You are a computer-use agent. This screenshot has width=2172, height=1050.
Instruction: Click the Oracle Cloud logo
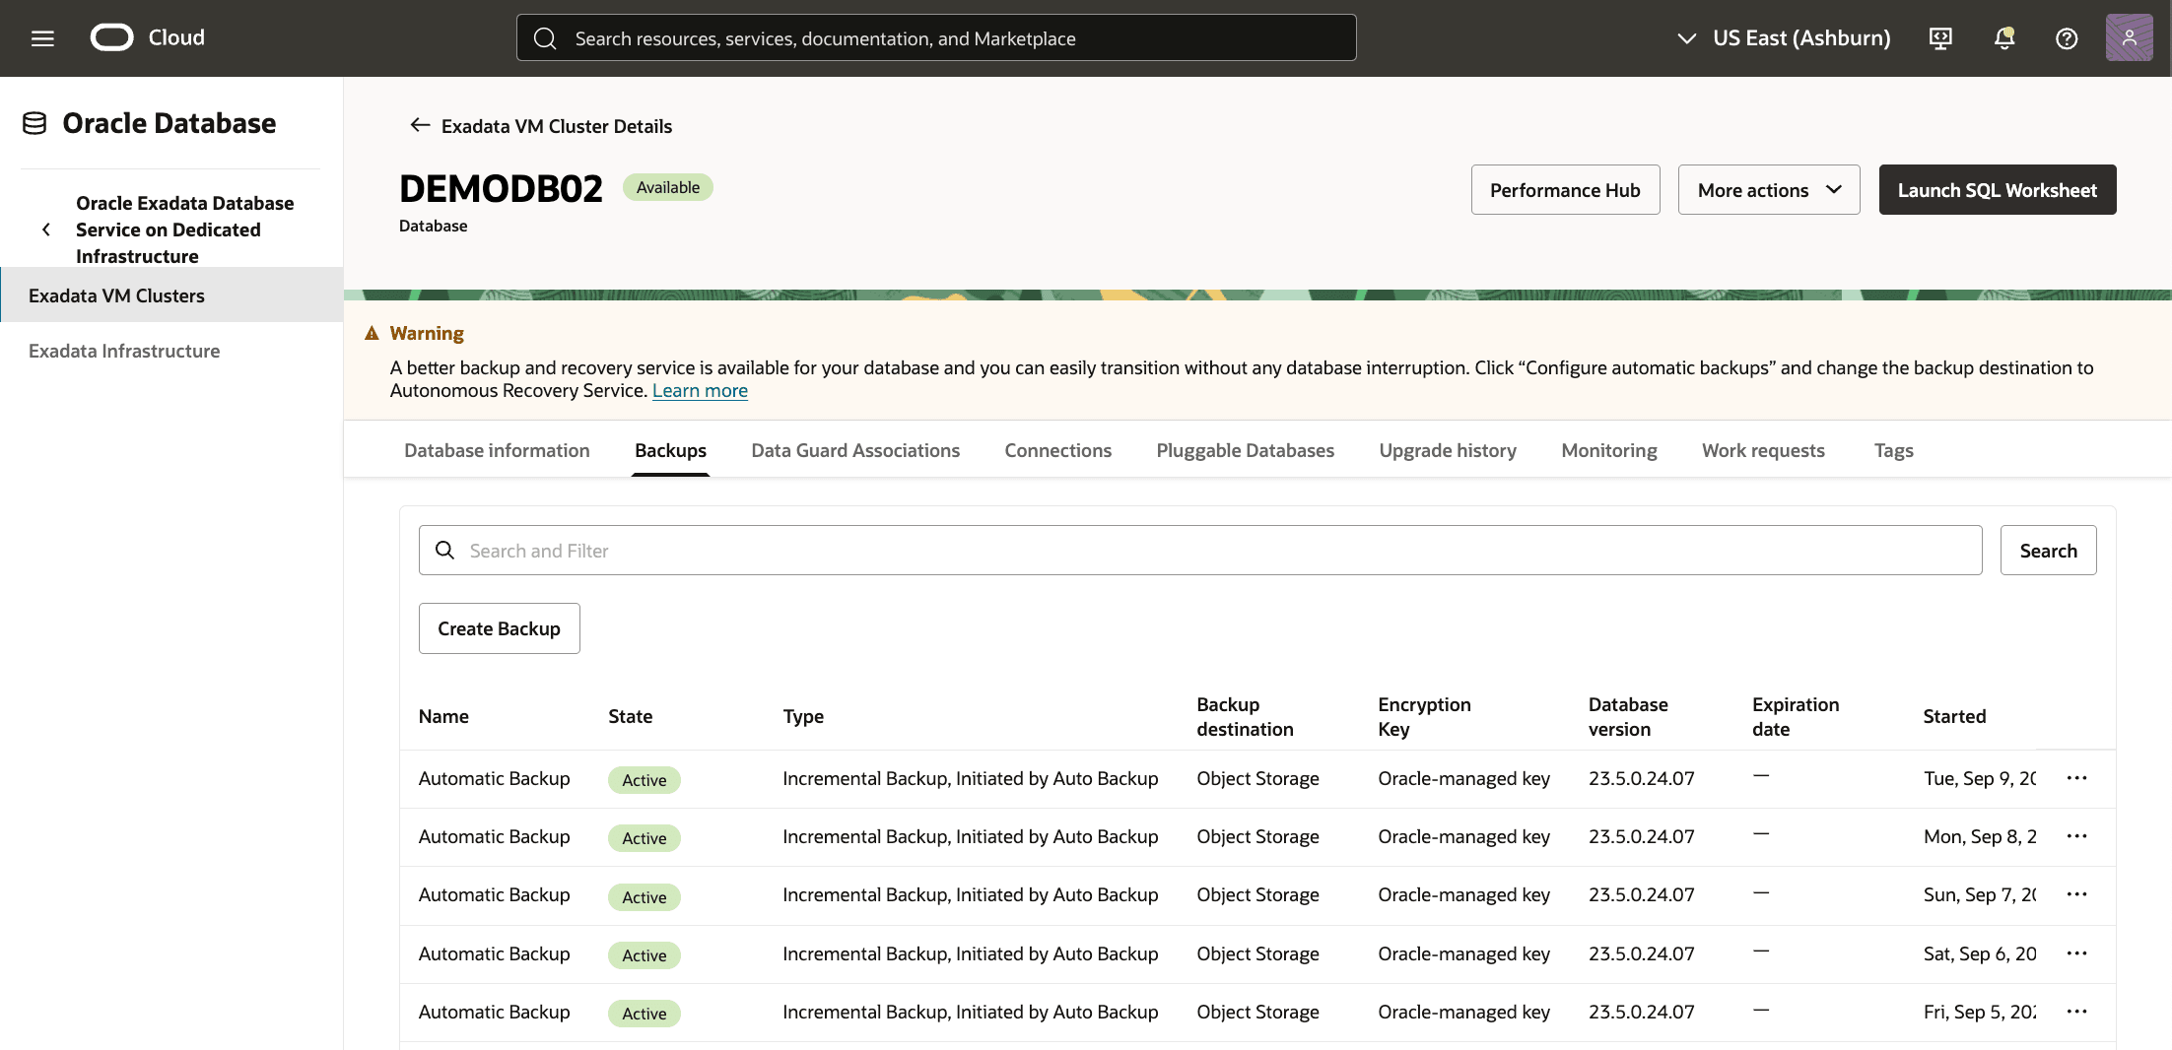(x=111, y=36)
